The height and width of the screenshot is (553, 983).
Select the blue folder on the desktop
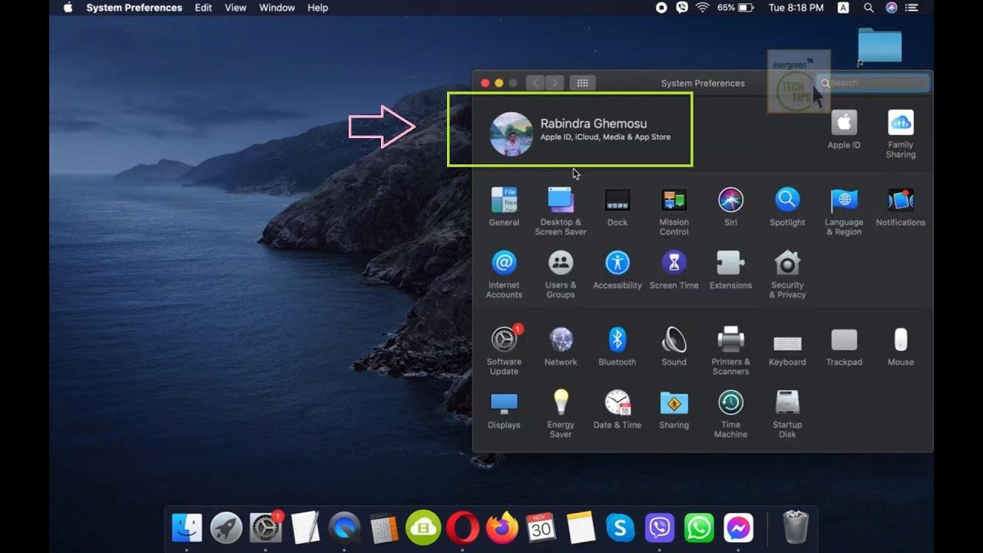879,46
